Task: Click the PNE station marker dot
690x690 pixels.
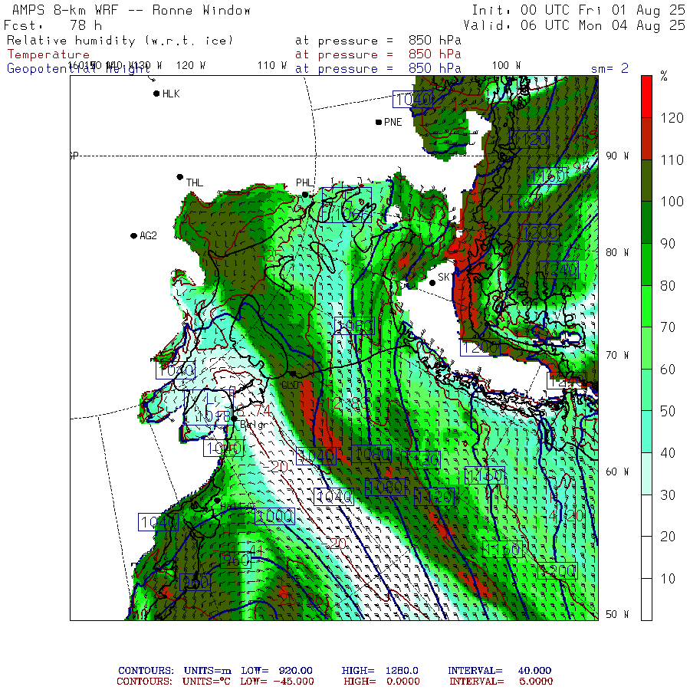Action: pos(379,122)
